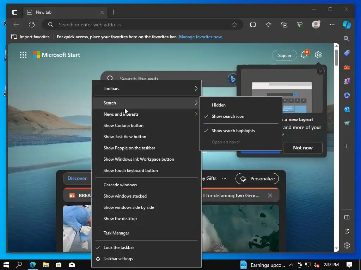Open Earnings upcoming taskbar widget
This screenshot has height=270, width=361.
[x=262, y=265]
